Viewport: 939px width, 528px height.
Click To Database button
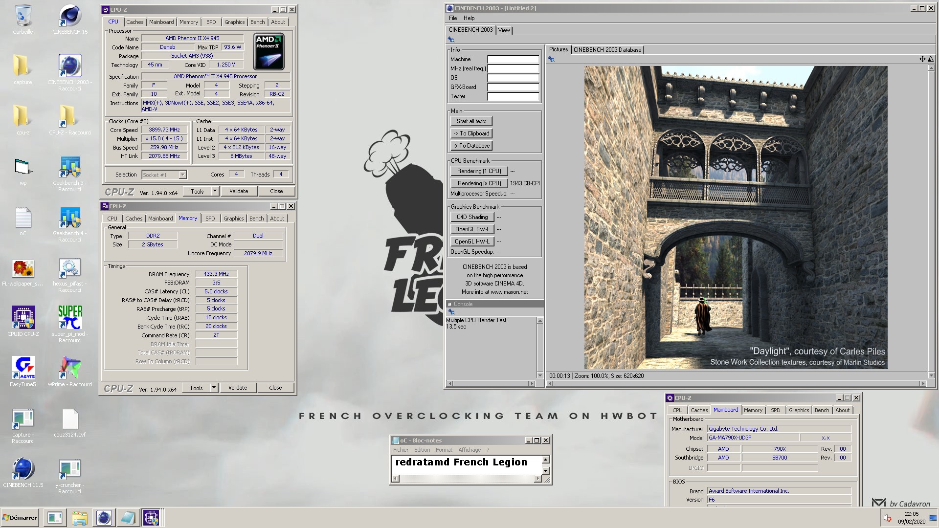(x=471, y=146)
